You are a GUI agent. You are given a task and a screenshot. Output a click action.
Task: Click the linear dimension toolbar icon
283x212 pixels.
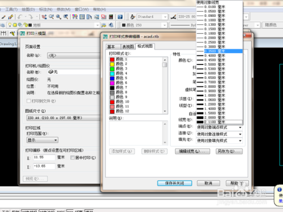(3, 33)
